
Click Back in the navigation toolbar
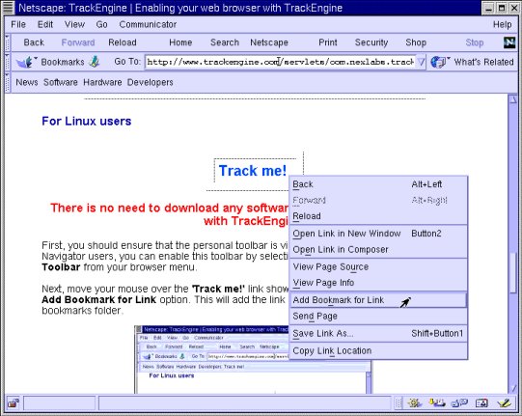[34, 42]
